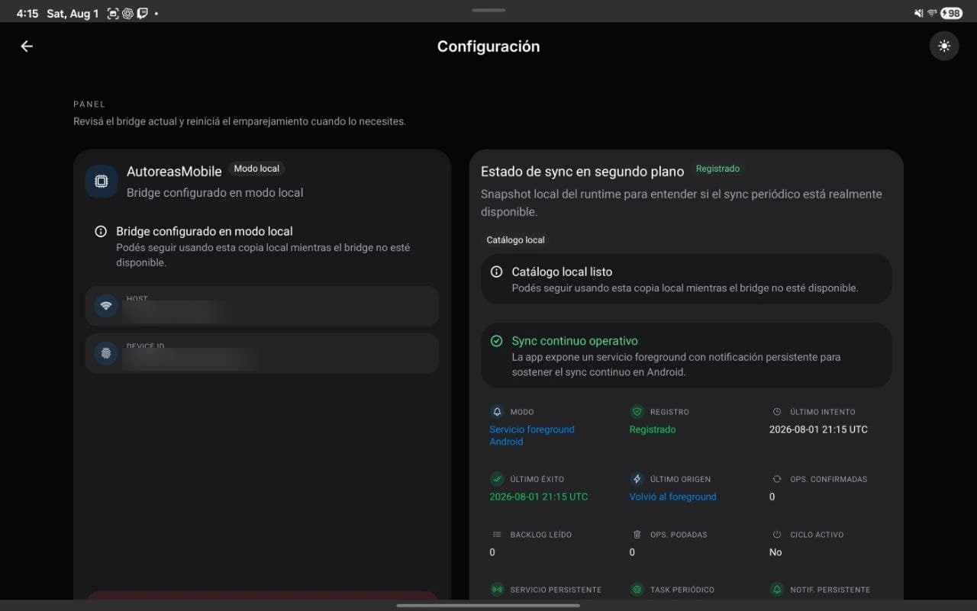Screen dimensions: 977x611
Task: Select the Catálogo local chip
Action: 515,240
